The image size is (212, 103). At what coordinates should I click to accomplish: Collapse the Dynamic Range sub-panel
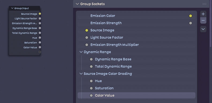pyautogui.click(x=81, y=52)
